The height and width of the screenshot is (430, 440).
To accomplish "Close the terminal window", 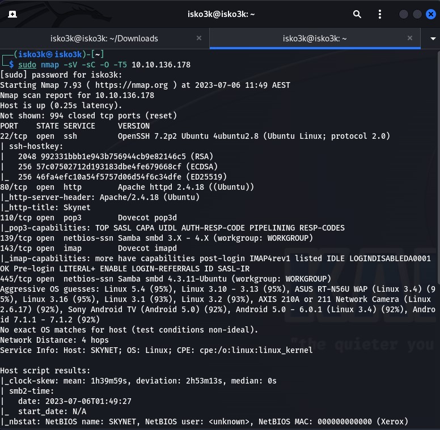I will click(x=430, y=14).
